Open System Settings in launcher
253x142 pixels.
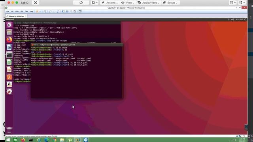click(9, 92)
